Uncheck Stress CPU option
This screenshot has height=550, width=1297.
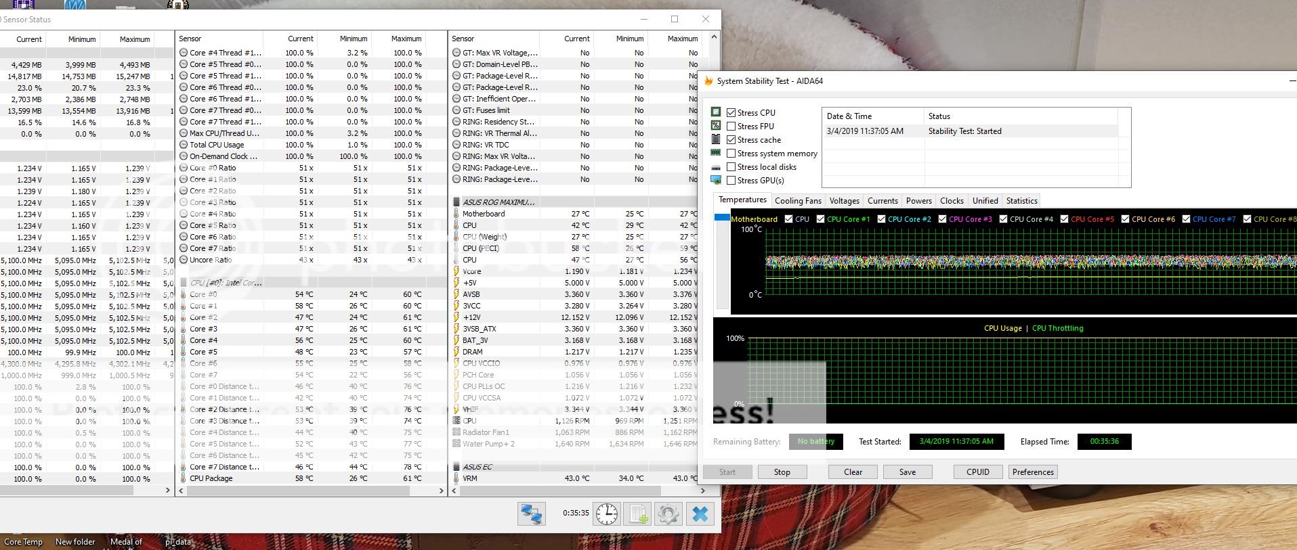pyautogui.click(x=731, y=112)
